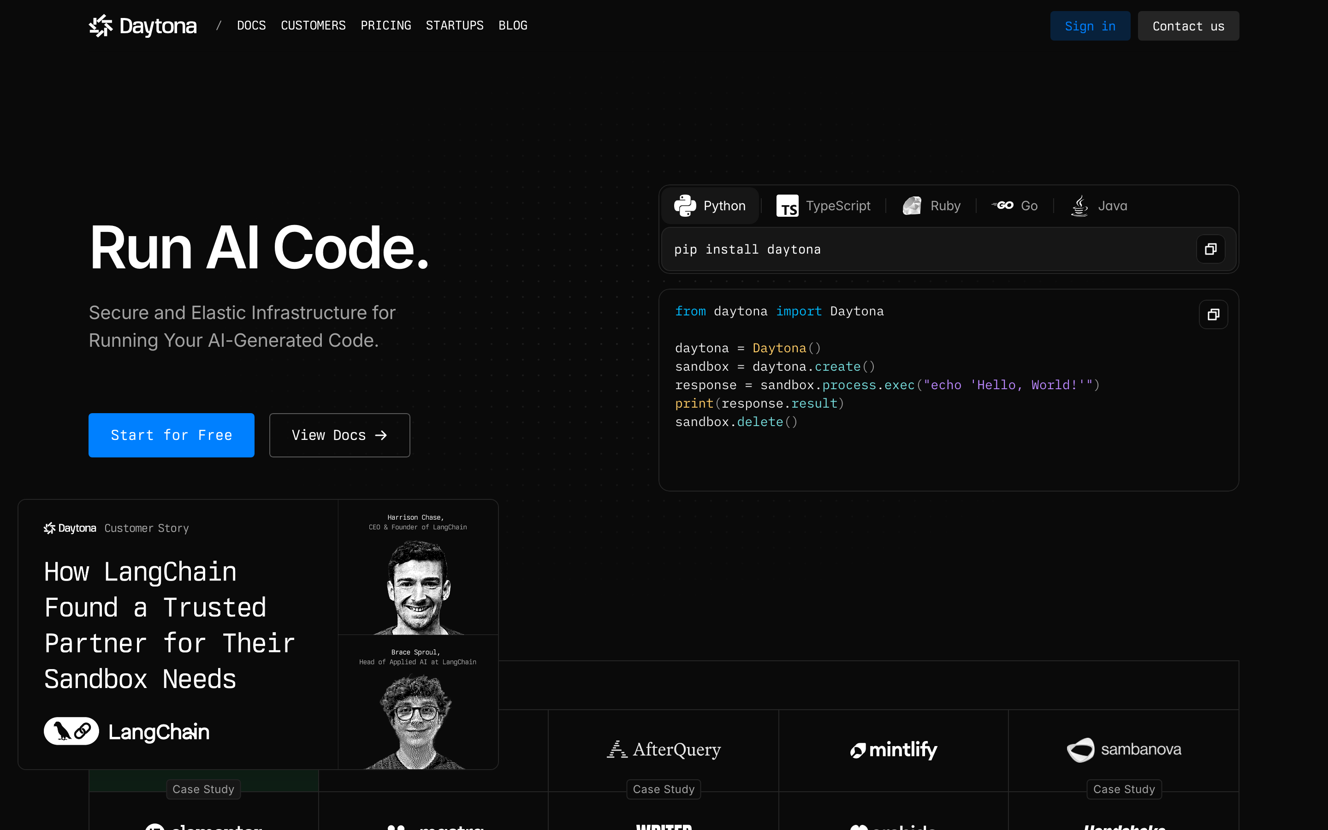Open the mintlify customer logo
The height and width of the screenshot is (830, 1328).
click(893, 750)
